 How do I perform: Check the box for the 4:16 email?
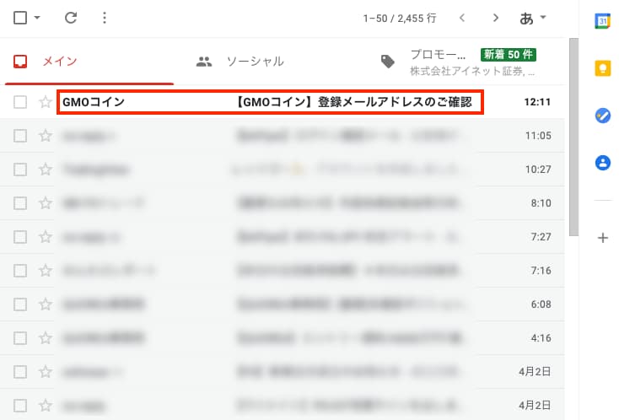pyautogui.click(x=20, y=338)
